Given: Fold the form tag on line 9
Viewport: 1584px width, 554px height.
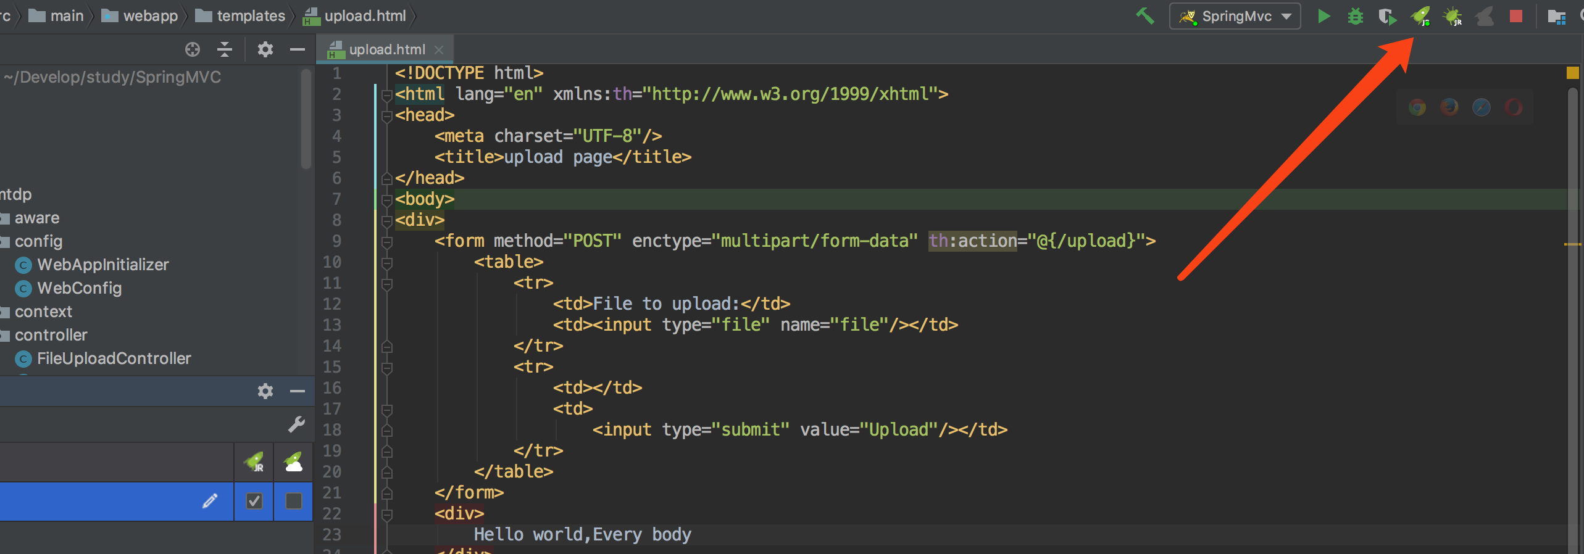Looking at the screenshot, I should click(387, 242).
